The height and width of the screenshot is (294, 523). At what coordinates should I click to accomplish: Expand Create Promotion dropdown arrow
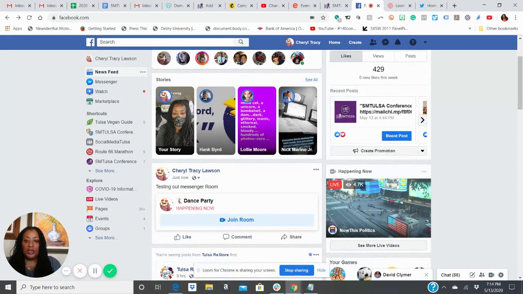422,151
